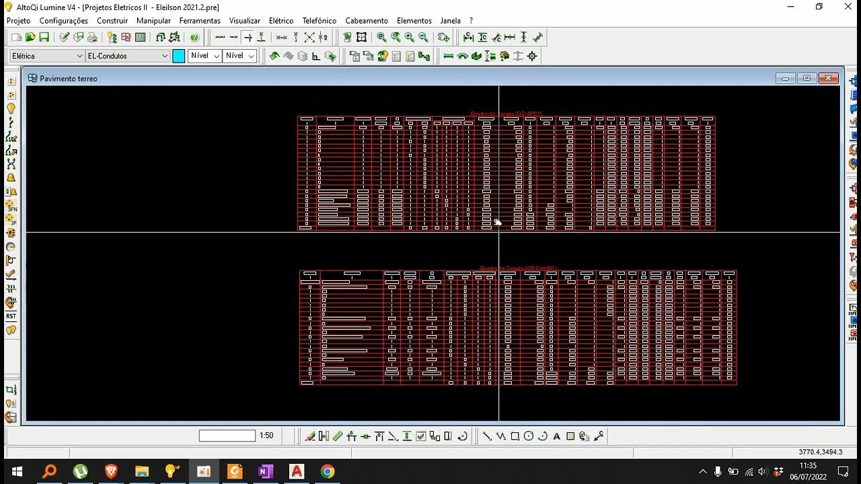The width and height of the screenshot is (861, 484).
Task: Insert text with the A tool
Action: click(556, 436)
